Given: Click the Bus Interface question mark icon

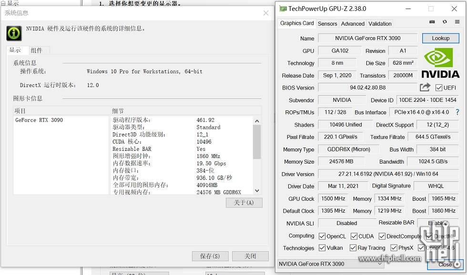Looking at the screenshot, I should [x=457, y=112].
